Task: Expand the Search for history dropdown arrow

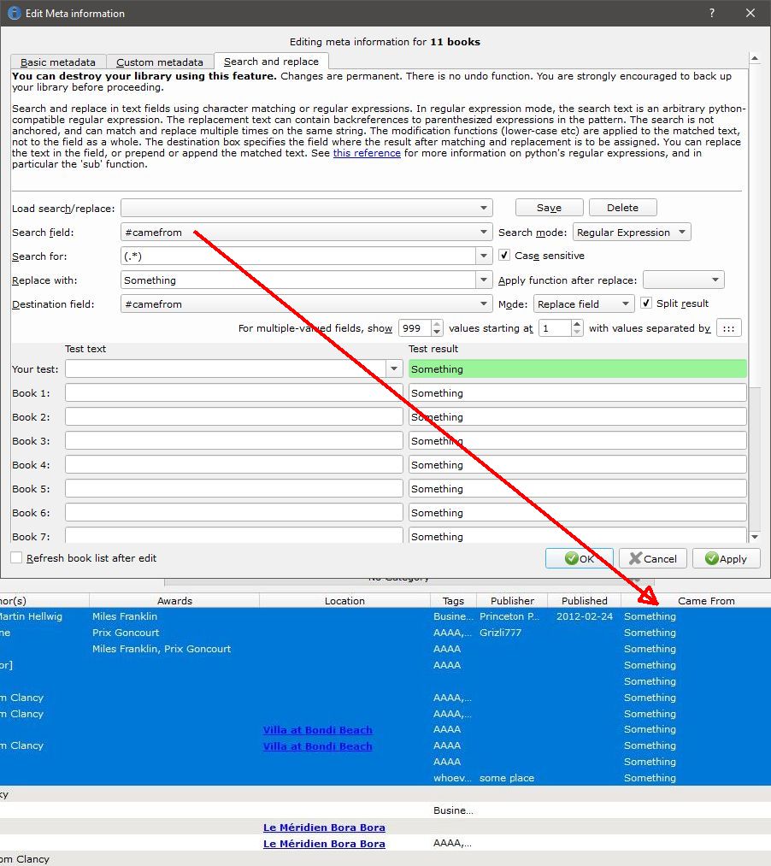Action: (484, 256)
